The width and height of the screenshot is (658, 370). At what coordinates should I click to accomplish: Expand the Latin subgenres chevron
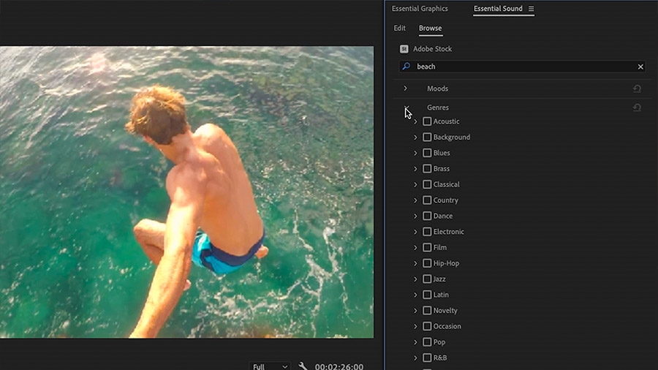tap(415, 295)
